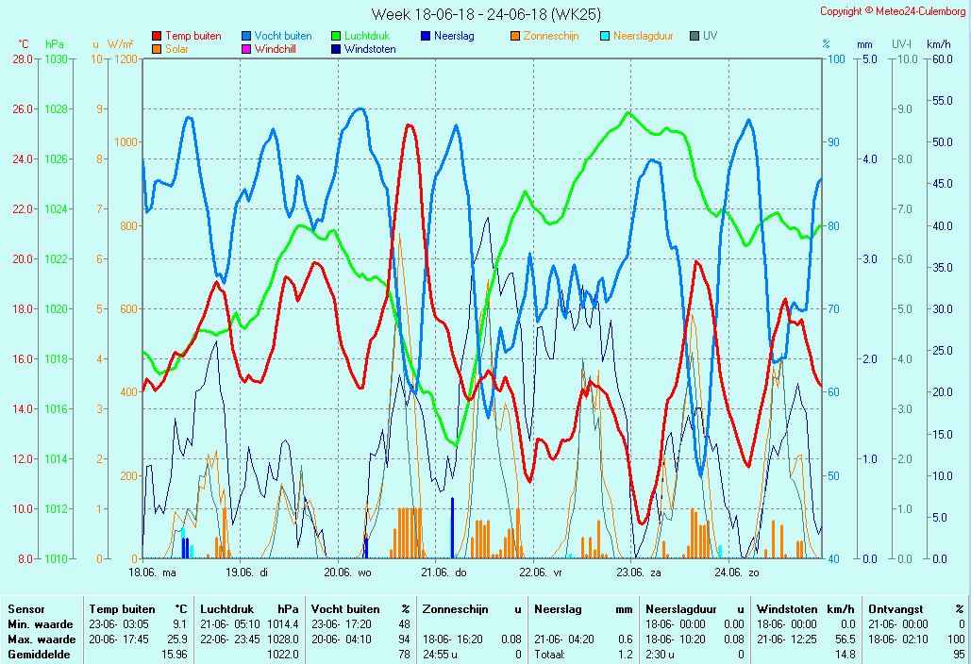Click the km/h axis unit label
This screenshot has width=971, height=664.
[938, 44]
